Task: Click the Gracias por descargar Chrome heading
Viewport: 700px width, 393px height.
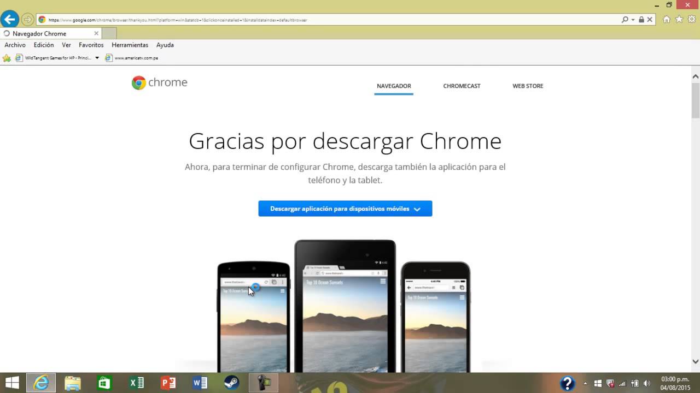Action: pyautogui.click(x=345, y=141)
